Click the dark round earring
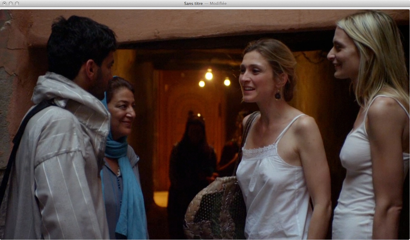Viewport: 410px width, 240px height. point(278,95)
